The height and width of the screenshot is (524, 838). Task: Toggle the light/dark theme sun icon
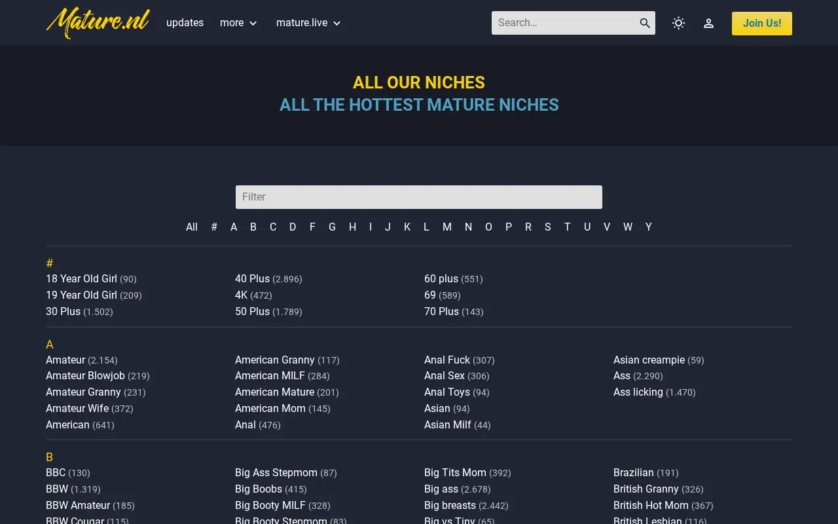pyautogui.click(x=678, y=23)
